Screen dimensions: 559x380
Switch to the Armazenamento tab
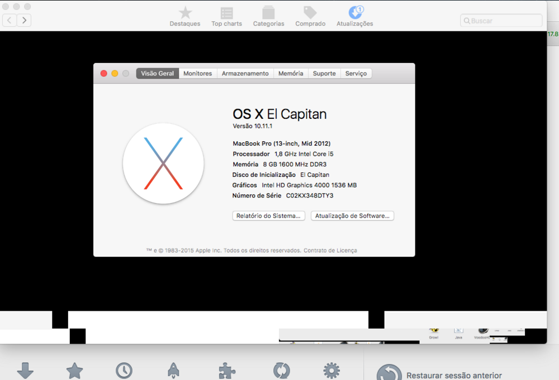pos(245,74)
